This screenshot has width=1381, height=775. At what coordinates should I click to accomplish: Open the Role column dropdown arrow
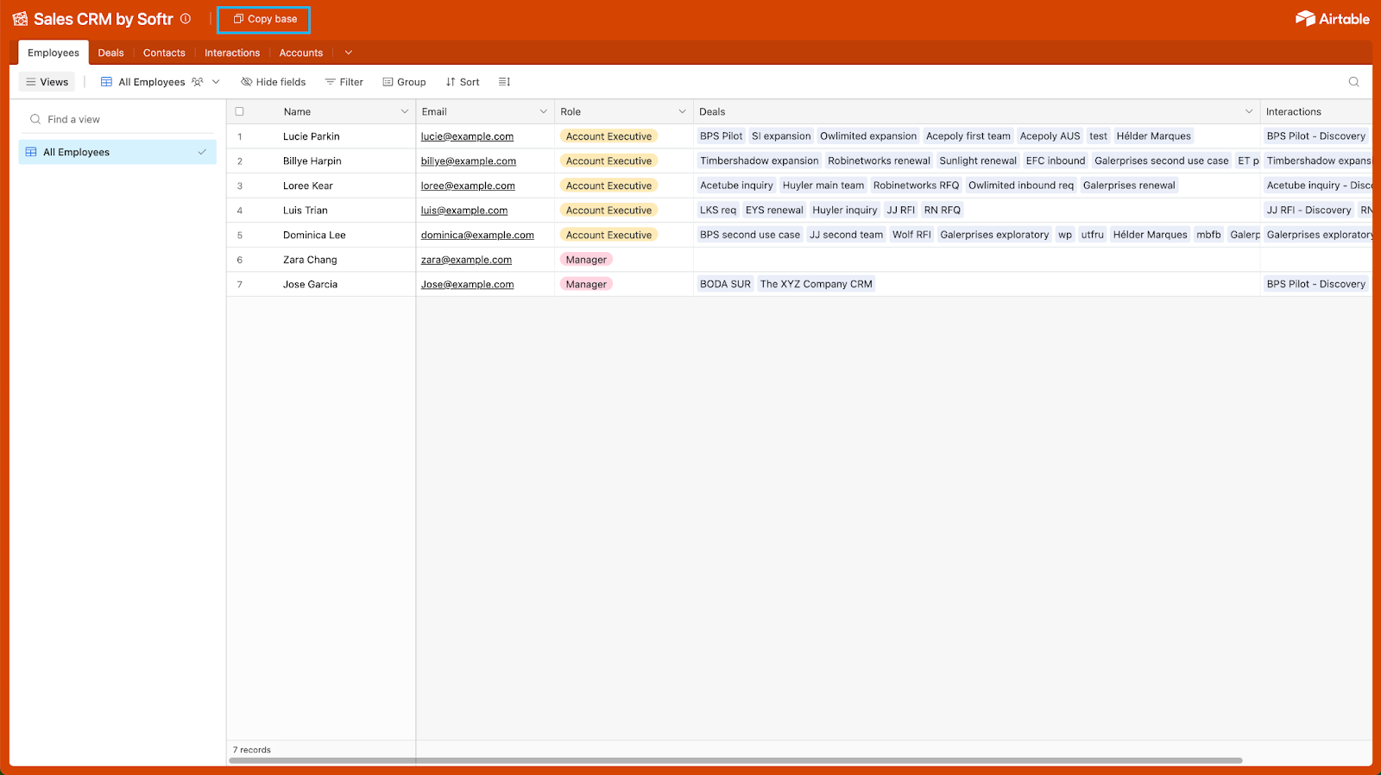pyautogui.click(x=682, y=111)
